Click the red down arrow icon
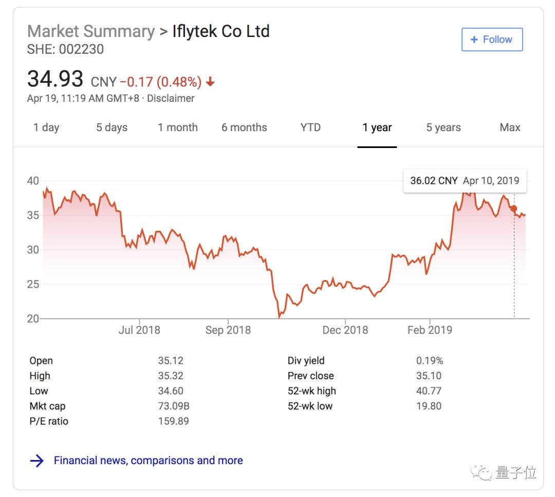Viewport: 555px width, 497px height. click(210, 82)
